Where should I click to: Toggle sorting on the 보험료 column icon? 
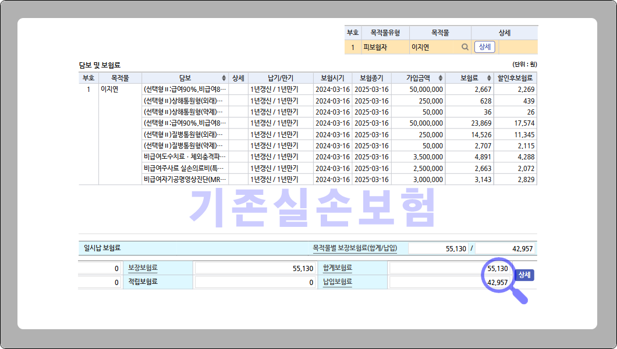pyautogui.click(x=488, y=78)
